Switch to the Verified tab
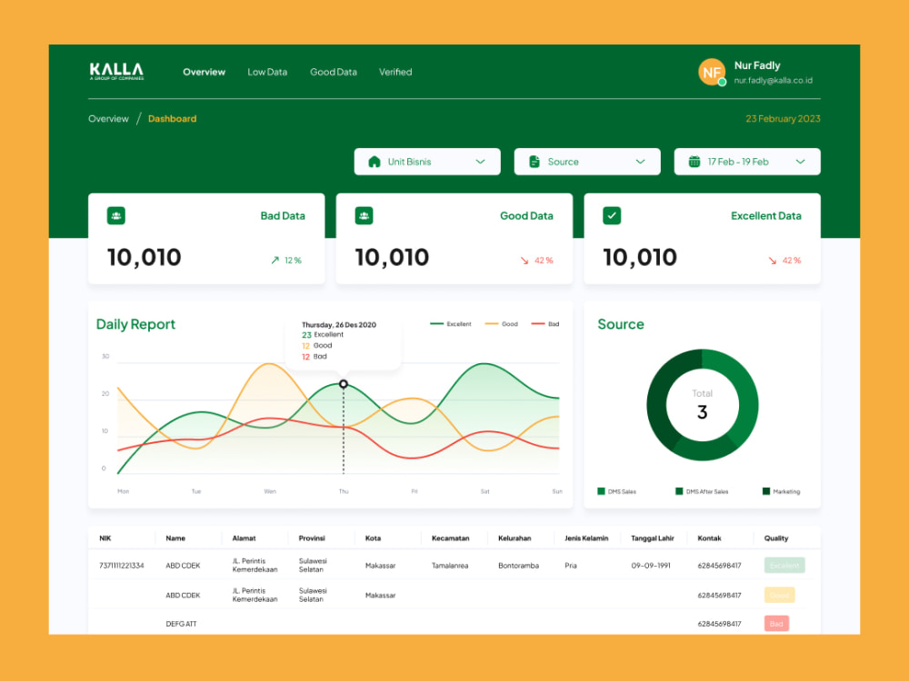 (x=395, y=72)
